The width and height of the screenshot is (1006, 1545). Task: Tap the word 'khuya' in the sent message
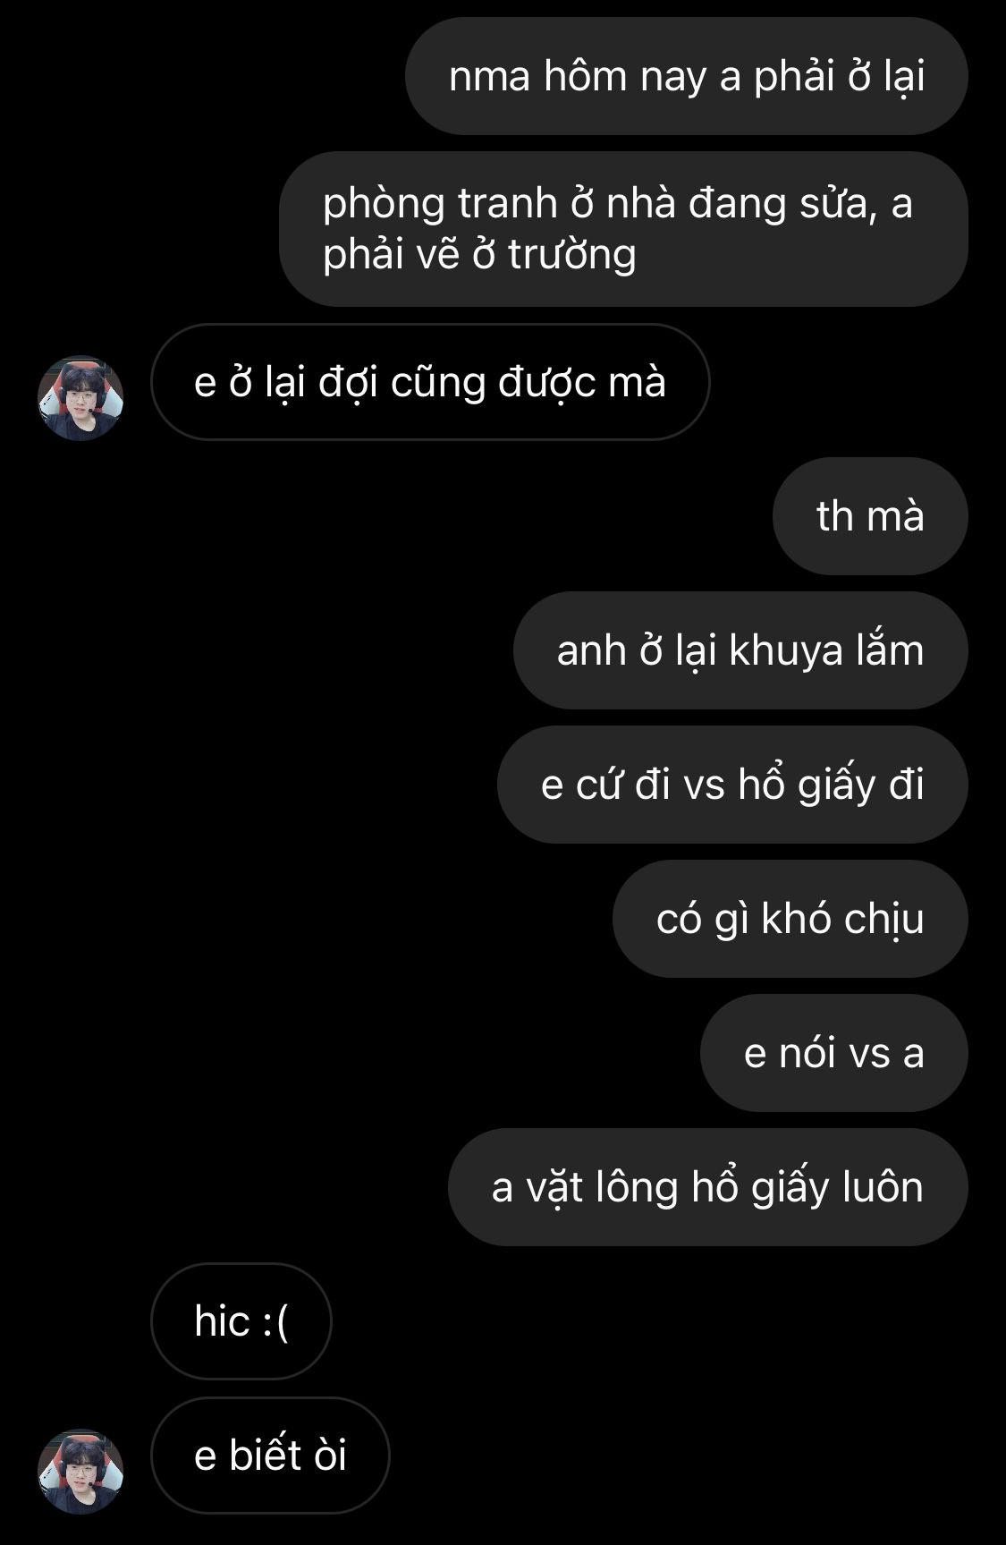pos(786,651)
